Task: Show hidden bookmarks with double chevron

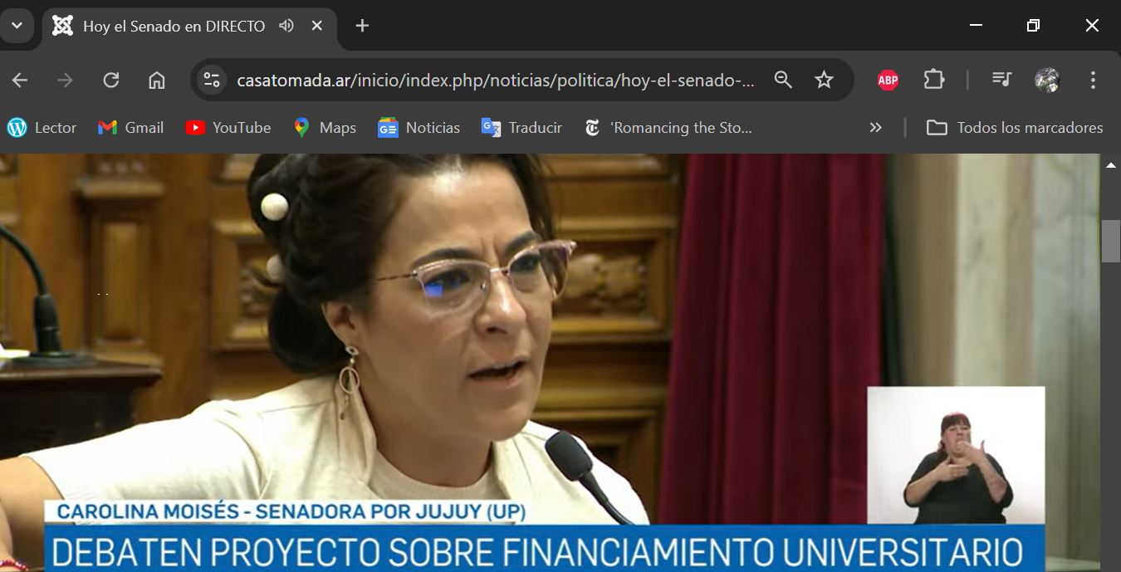Action: 875,128
